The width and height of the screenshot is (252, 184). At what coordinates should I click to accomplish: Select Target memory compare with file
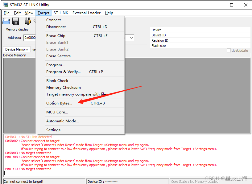coord(80,94)
